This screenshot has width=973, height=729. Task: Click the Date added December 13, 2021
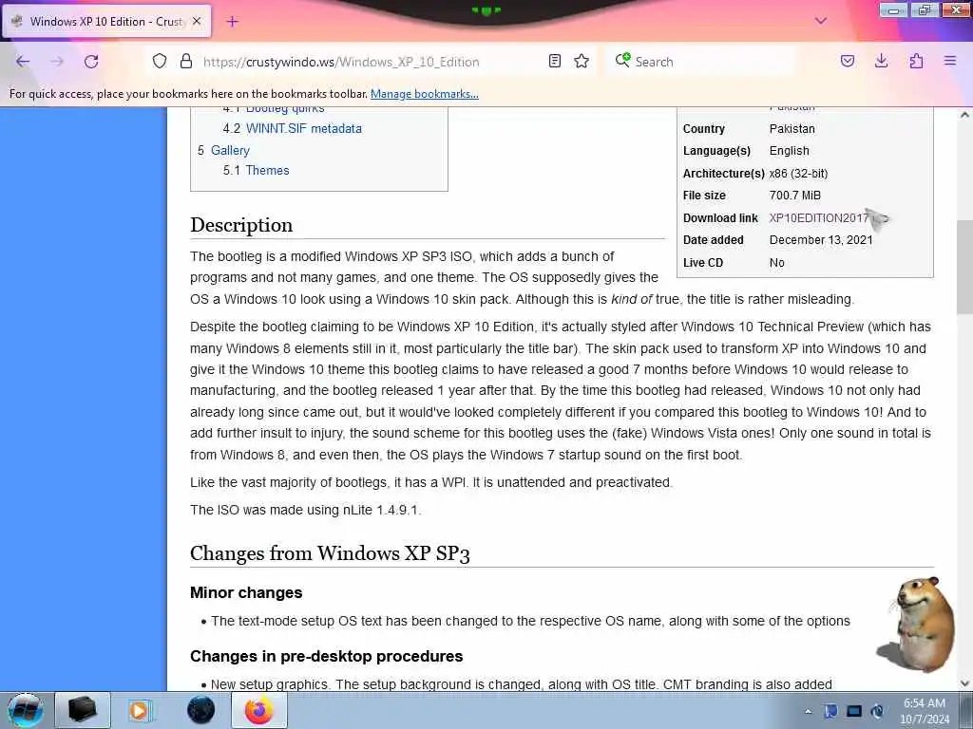pos(821,240)
